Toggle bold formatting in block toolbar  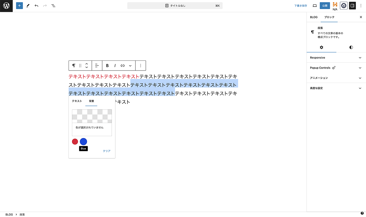(x=107, y=66)
